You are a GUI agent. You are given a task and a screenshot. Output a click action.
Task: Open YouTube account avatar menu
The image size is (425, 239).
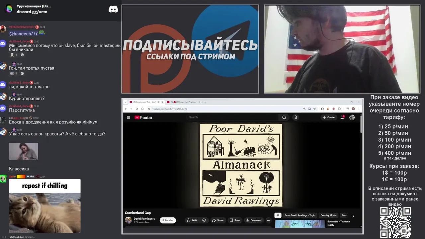(352, 117)
